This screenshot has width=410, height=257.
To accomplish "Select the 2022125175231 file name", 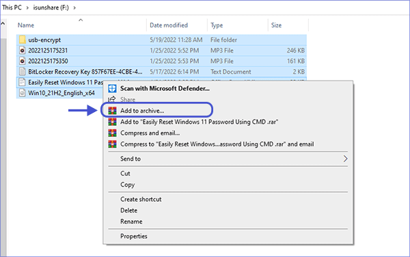I will point(48,51).
